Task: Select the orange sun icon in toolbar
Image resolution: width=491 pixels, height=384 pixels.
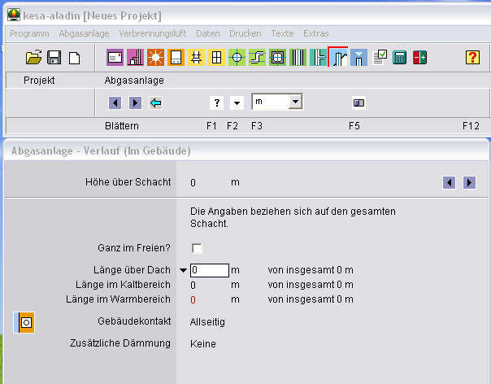Action: click(x=155, y=58)
